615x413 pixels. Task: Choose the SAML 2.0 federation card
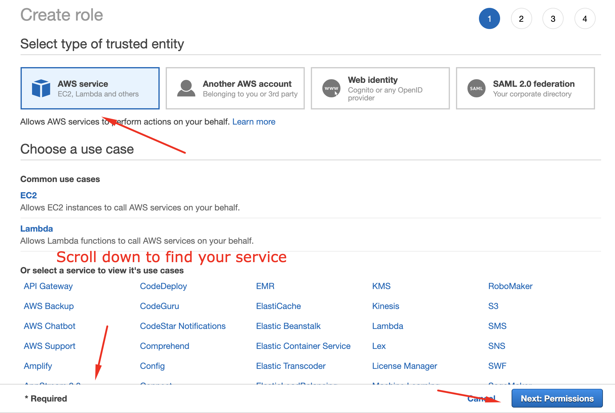(526, 88)
